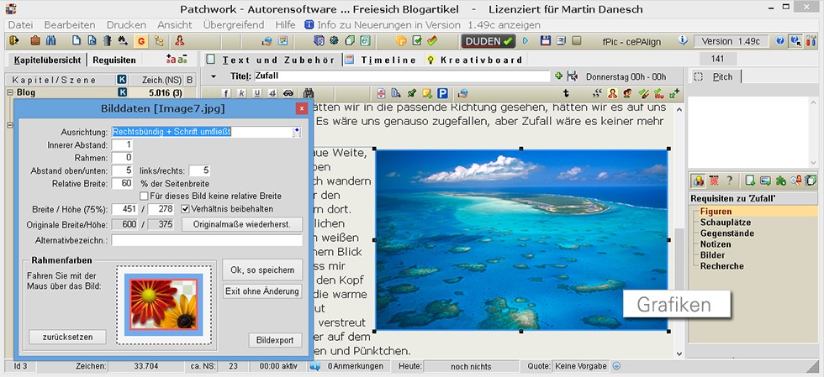
Task: Click the blue 'P' icon in editor toolbar
Action: click(441, 93)
